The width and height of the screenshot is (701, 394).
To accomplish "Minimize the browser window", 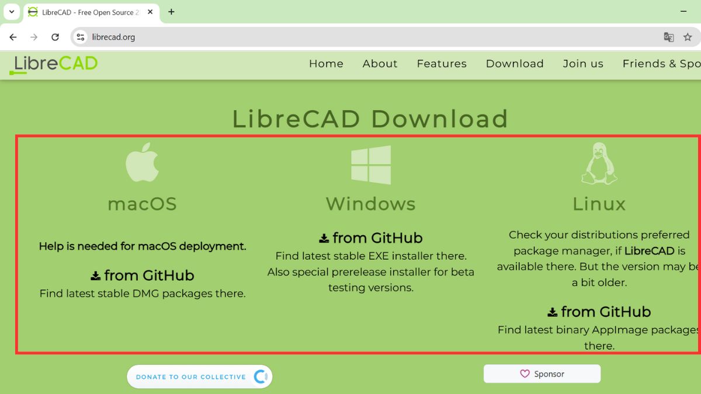I will click(x=684, y=12).
